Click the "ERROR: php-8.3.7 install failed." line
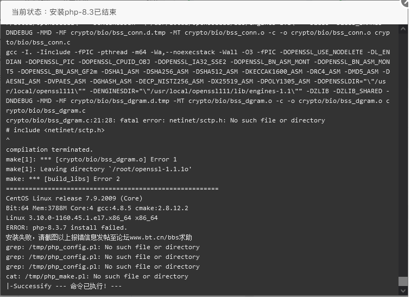Image resolution: width=411 pixels, height=299 pixels. click(67, 227)
